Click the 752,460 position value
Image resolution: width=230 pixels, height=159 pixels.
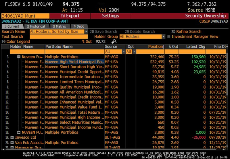pyautogui.click(x=157, y=57)
